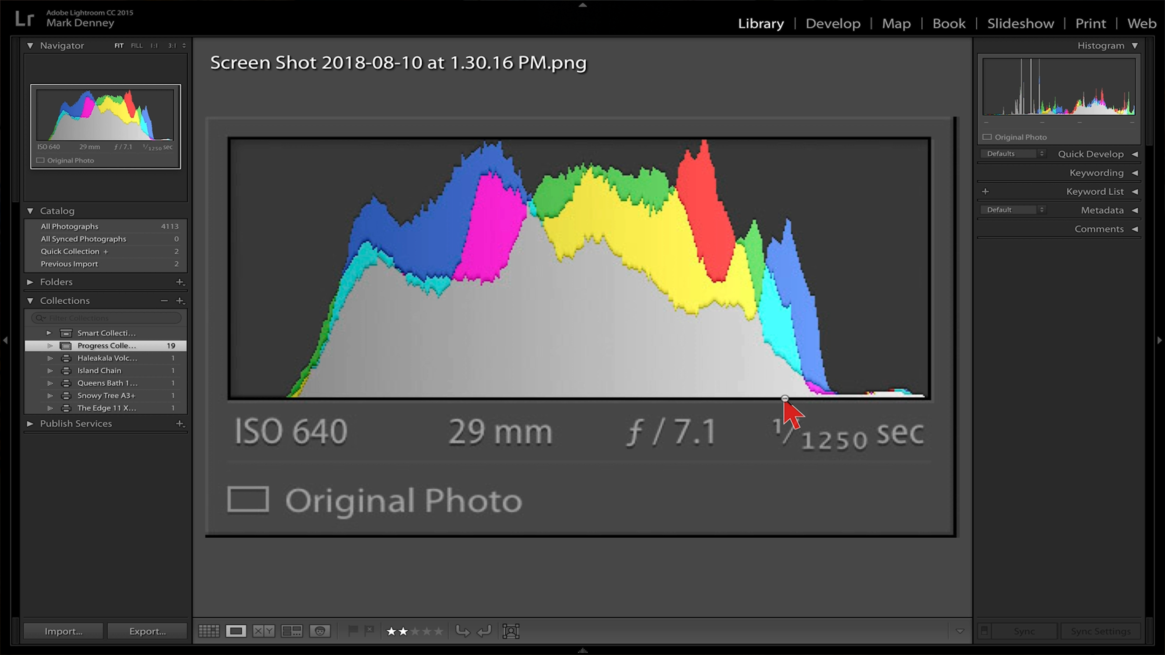Set Navigator zoom to 1:1
1165x655 pixels.
[x=154, y=46]
